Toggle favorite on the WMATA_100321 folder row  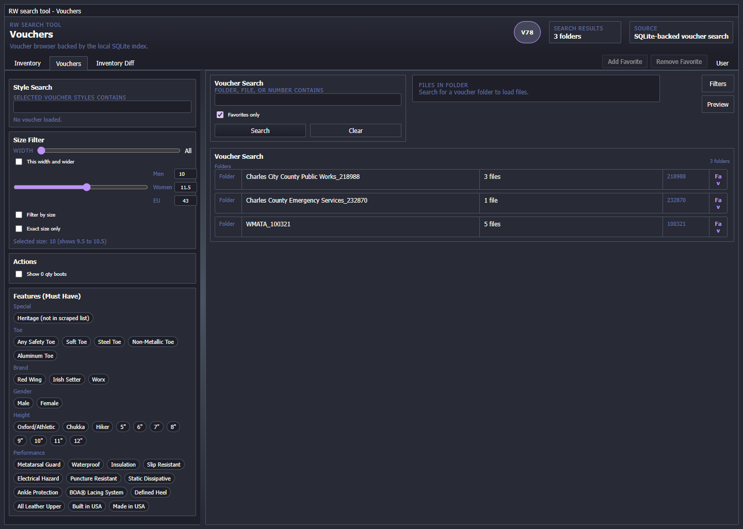718,227
